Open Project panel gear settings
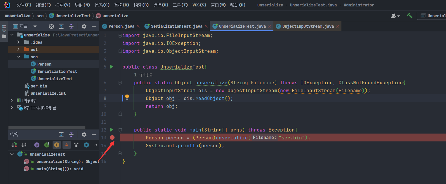 point(84,26)
